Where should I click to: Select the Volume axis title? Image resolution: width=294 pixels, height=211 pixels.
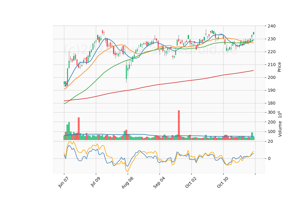pyautogui.click(x=280, y=124)
